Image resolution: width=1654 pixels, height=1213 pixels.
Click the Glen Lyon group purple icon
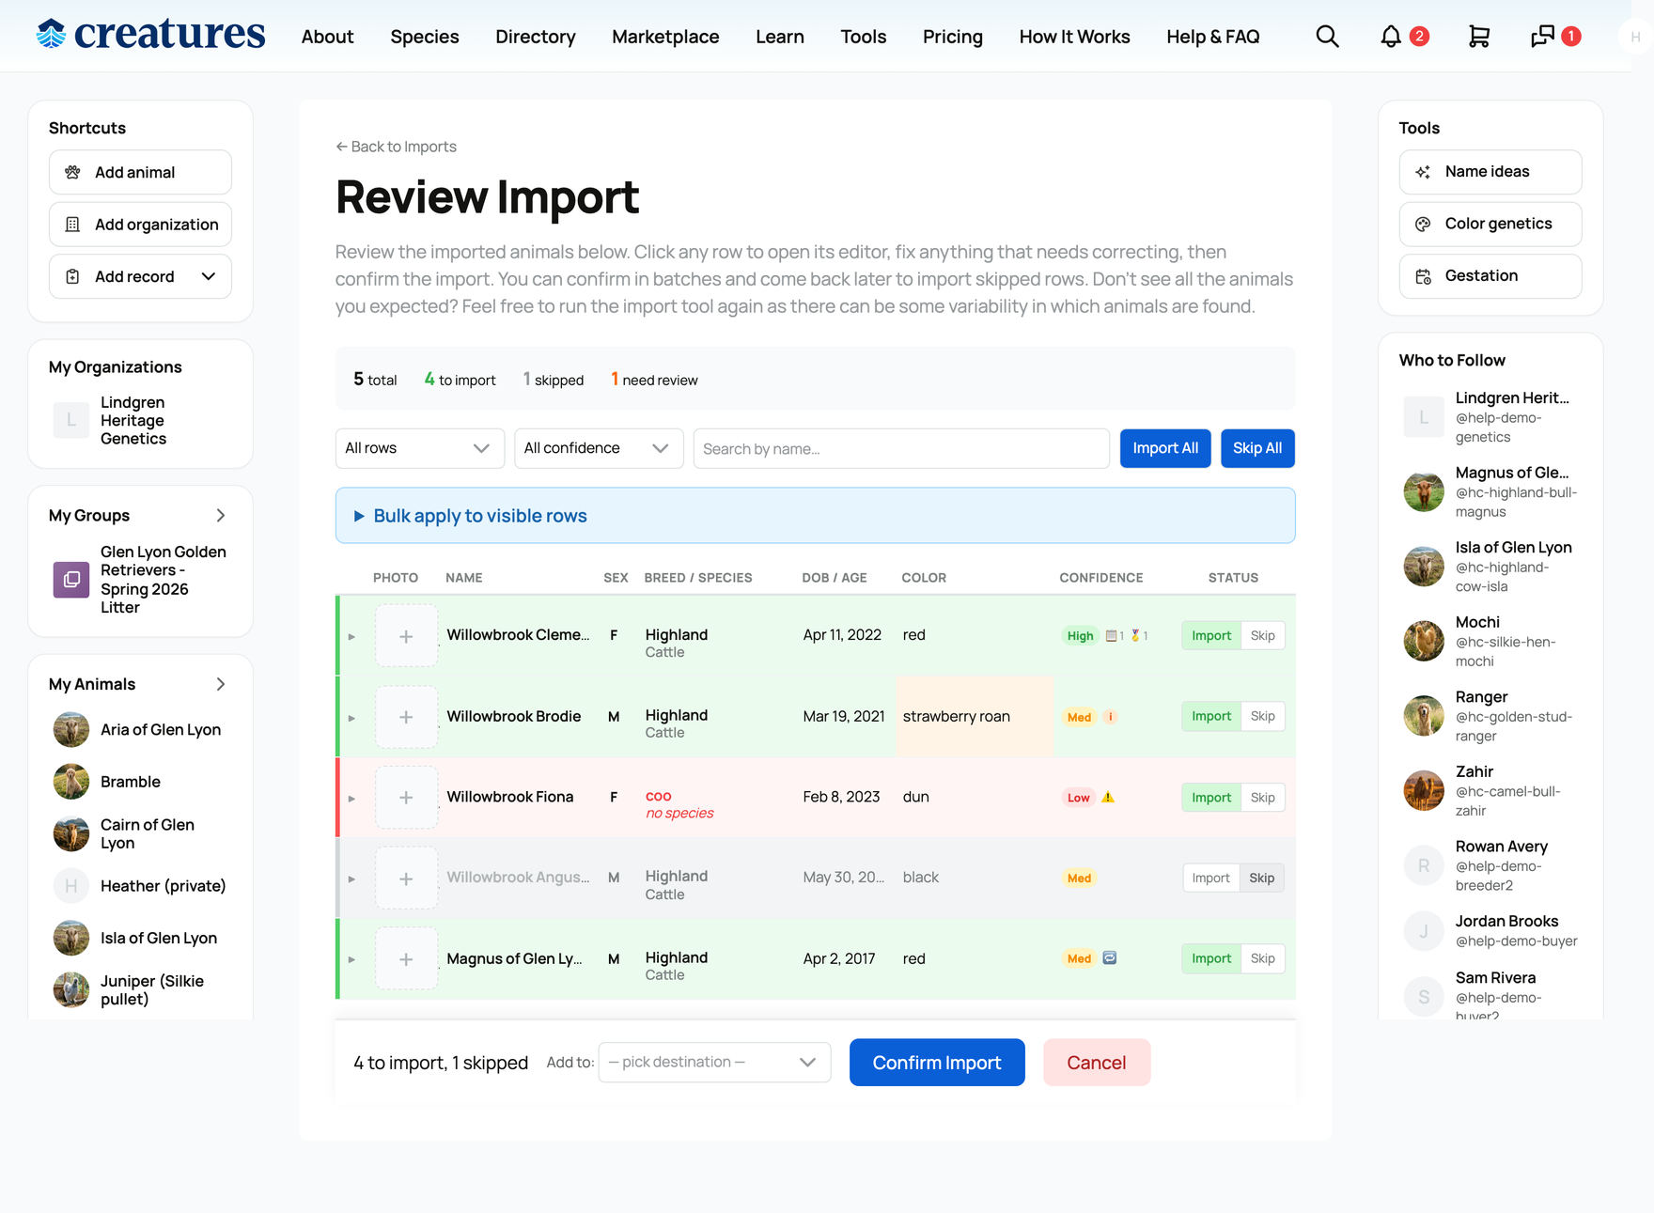(x=71, y=580)
